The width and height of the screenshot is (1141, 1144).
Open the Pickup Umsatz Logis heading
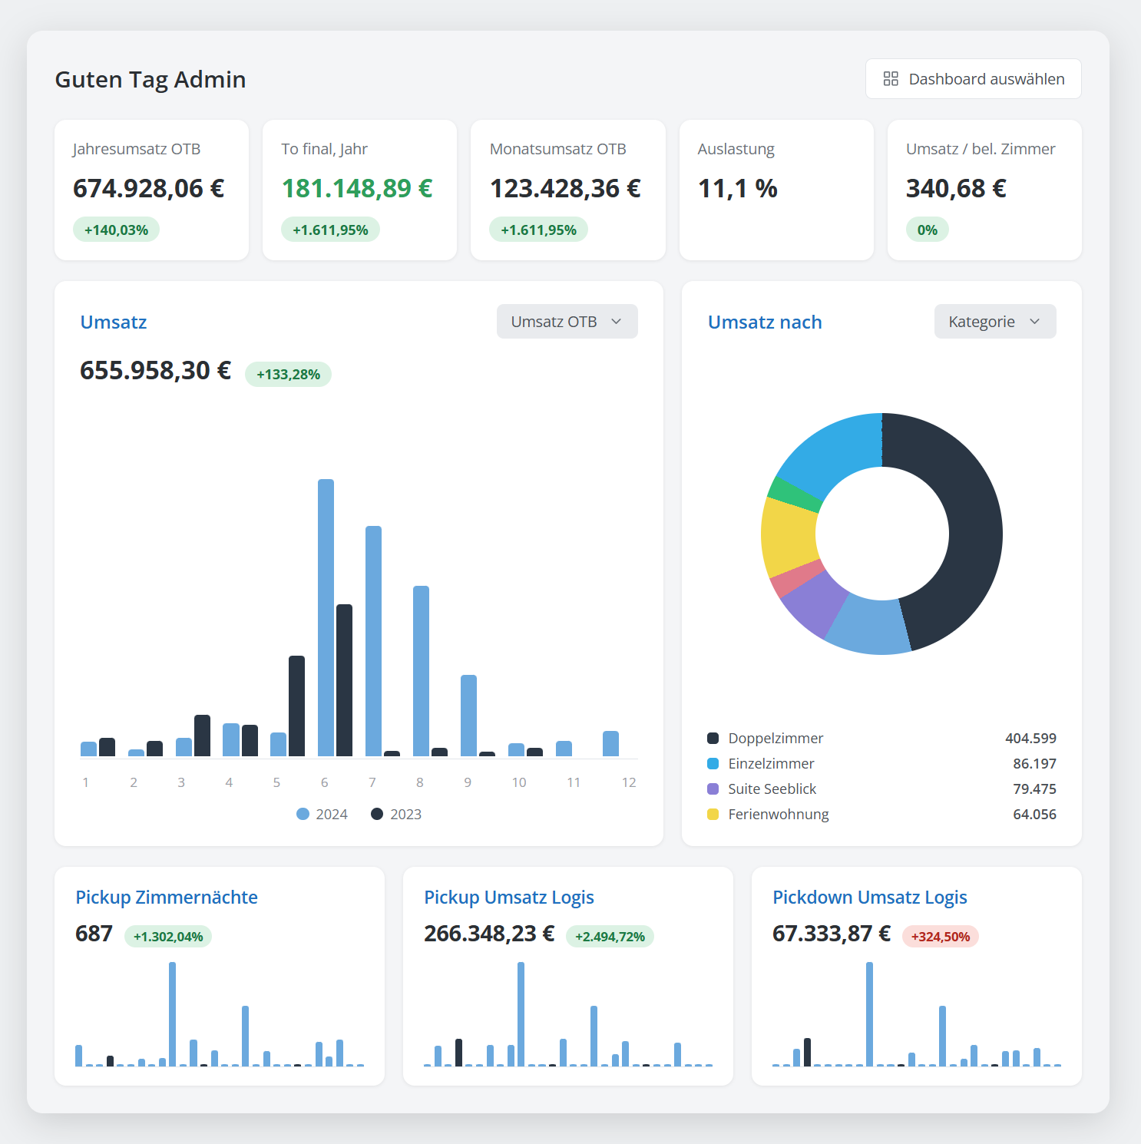(x=509, y=897)
